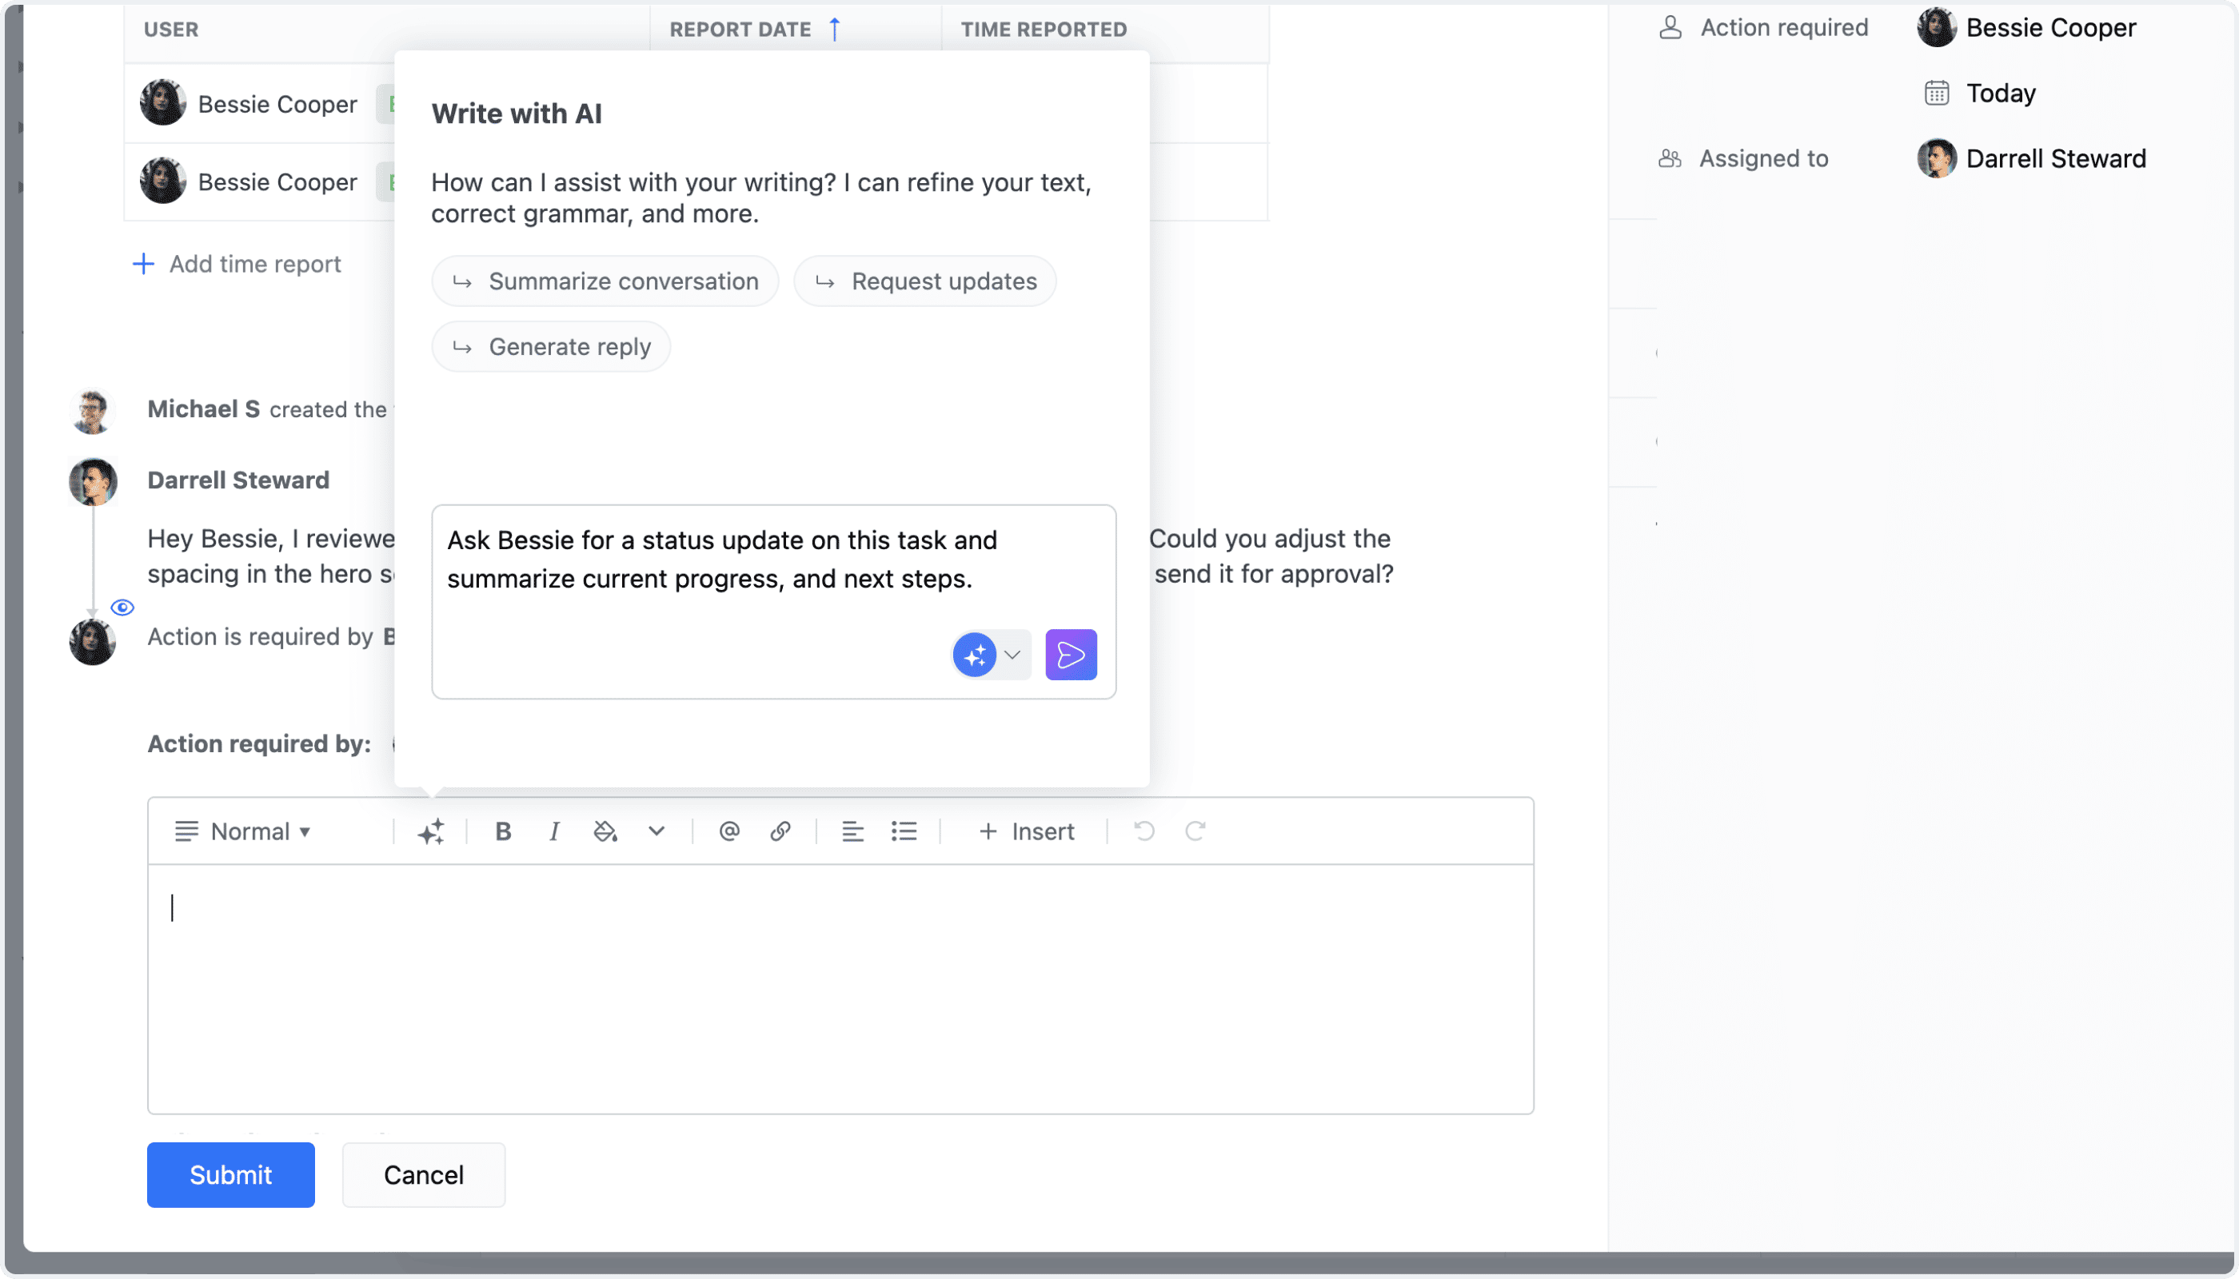
Task: Toggle bulleted list formatting
Action: point(904,831)
